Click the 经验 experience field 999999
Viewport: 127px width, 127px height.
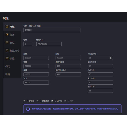68,58
